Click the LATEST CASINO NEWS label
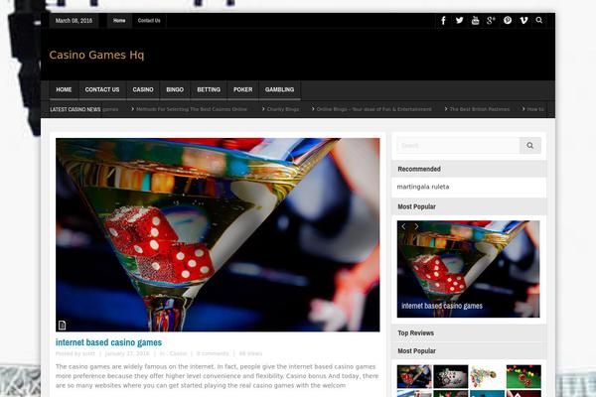 (75, 109)
